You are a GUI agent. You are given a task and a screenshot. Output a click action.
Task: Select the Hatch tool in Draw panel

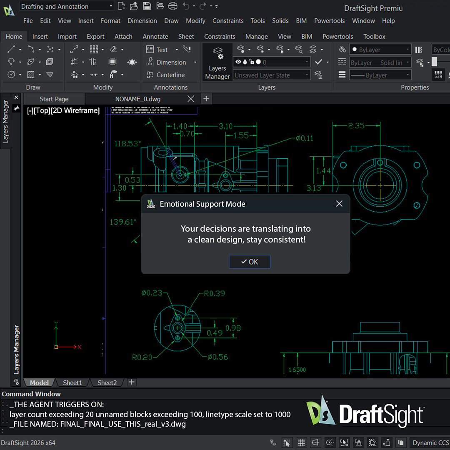pyautogui.click(x=31, y=75)
